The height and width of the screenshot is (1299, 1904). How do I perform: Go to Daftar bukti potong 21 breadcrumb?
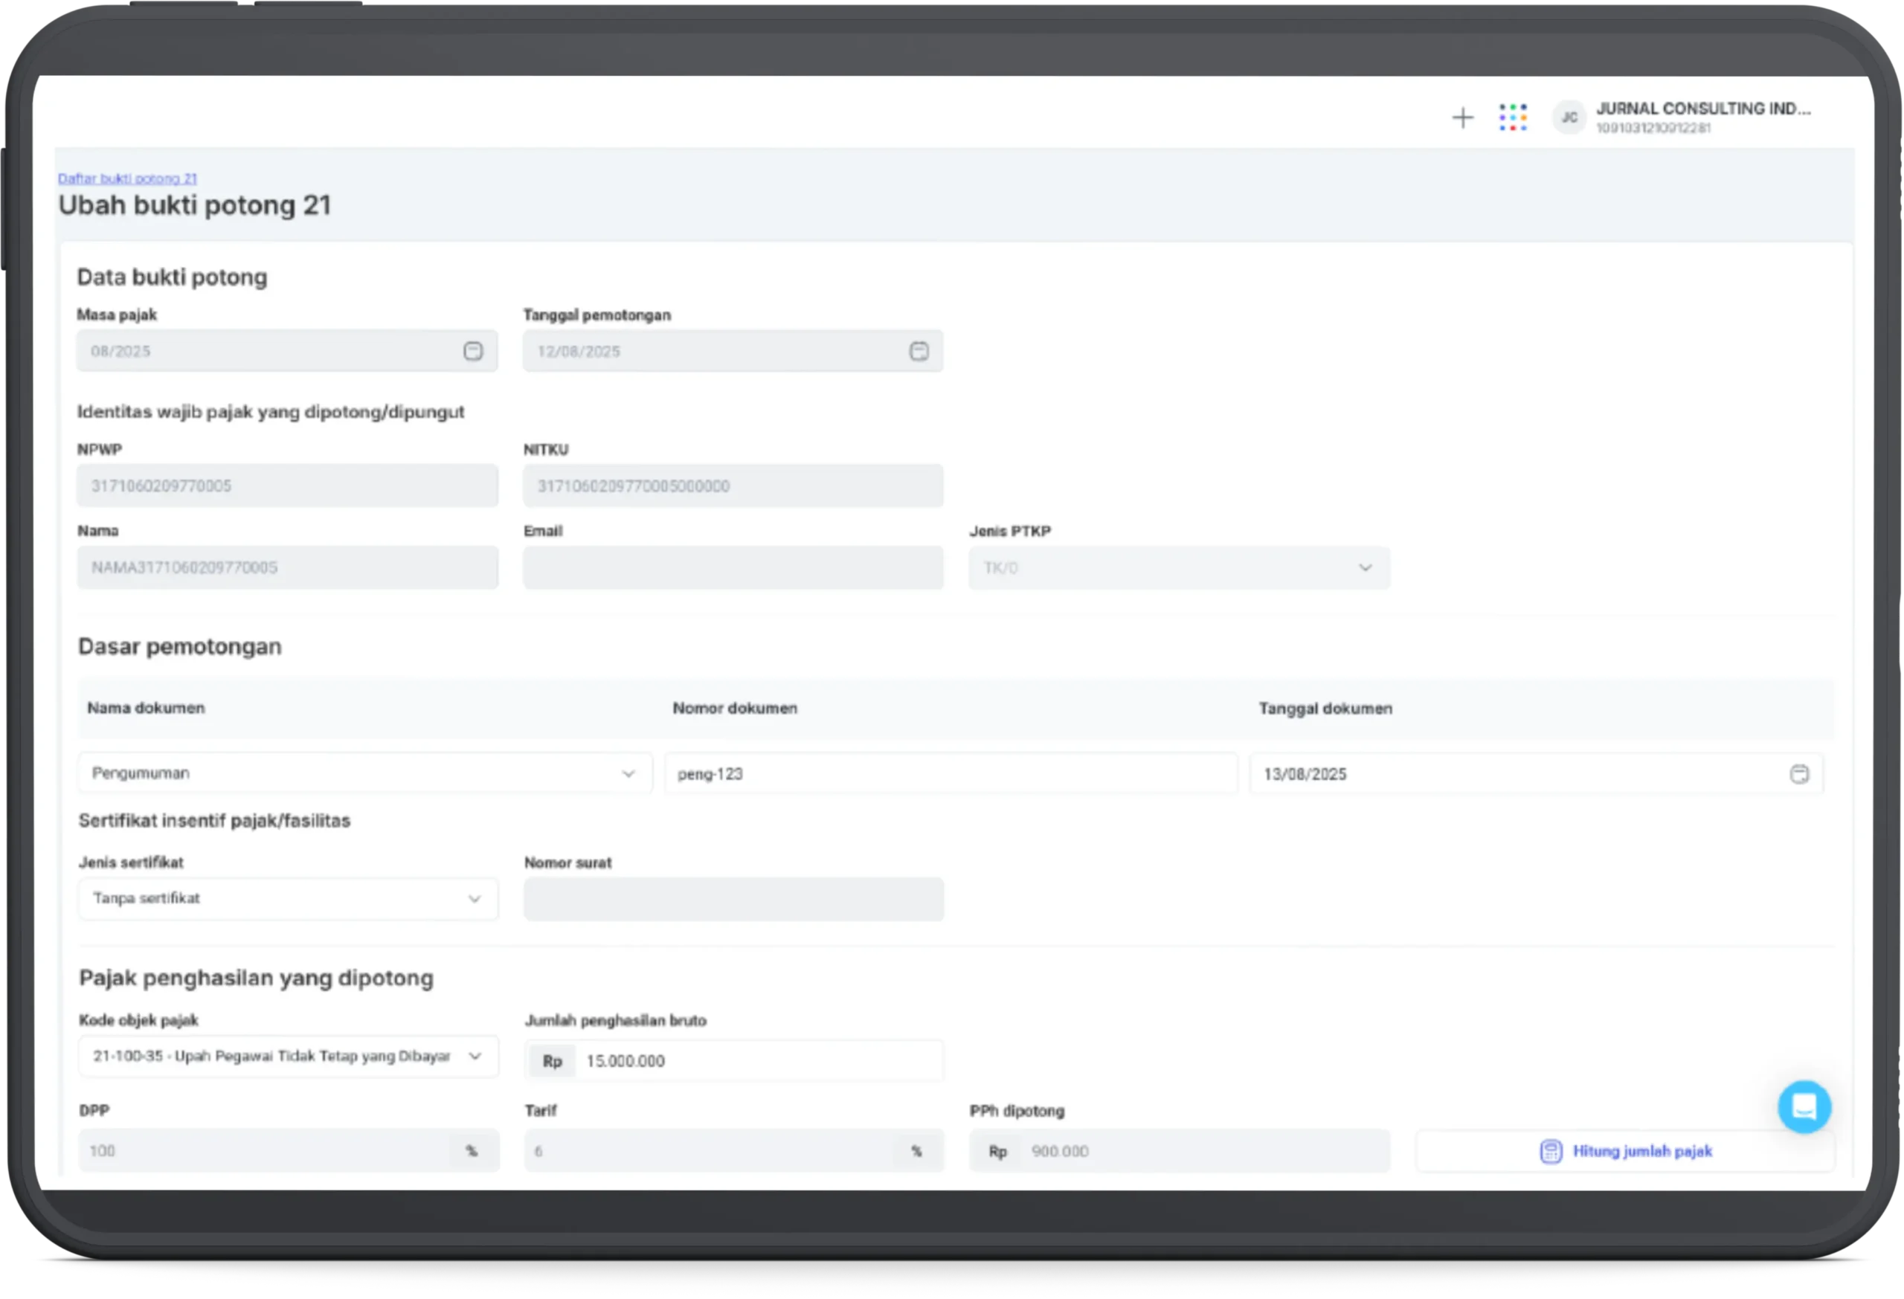pos(127,178)
